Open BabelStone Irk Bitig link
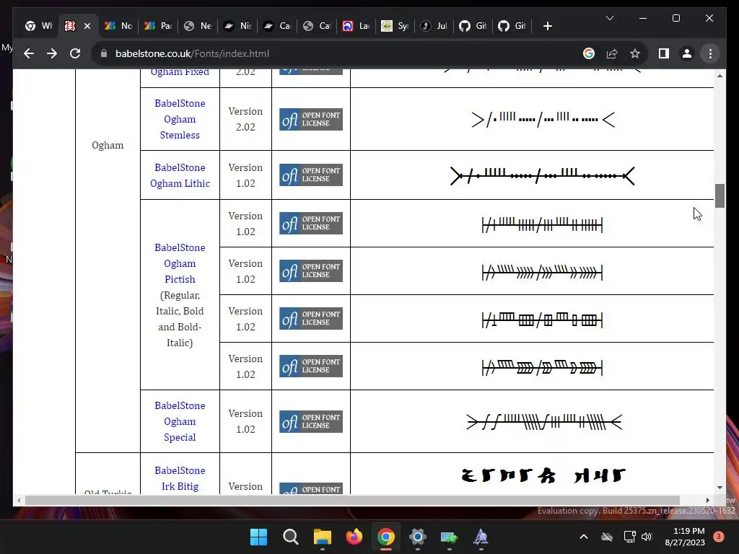Image resolution: width=739 pixels, height=554 pixels. [x=180, y=478]
